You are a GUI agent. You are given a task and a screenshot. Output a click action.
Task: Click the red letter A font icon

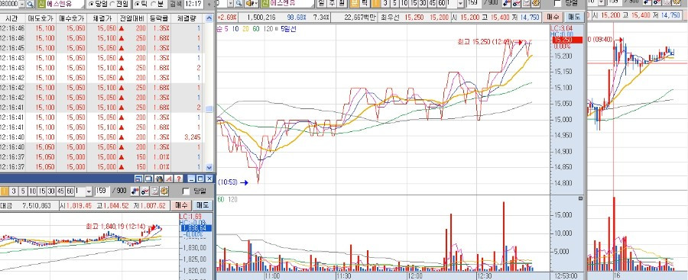(169, 179)
